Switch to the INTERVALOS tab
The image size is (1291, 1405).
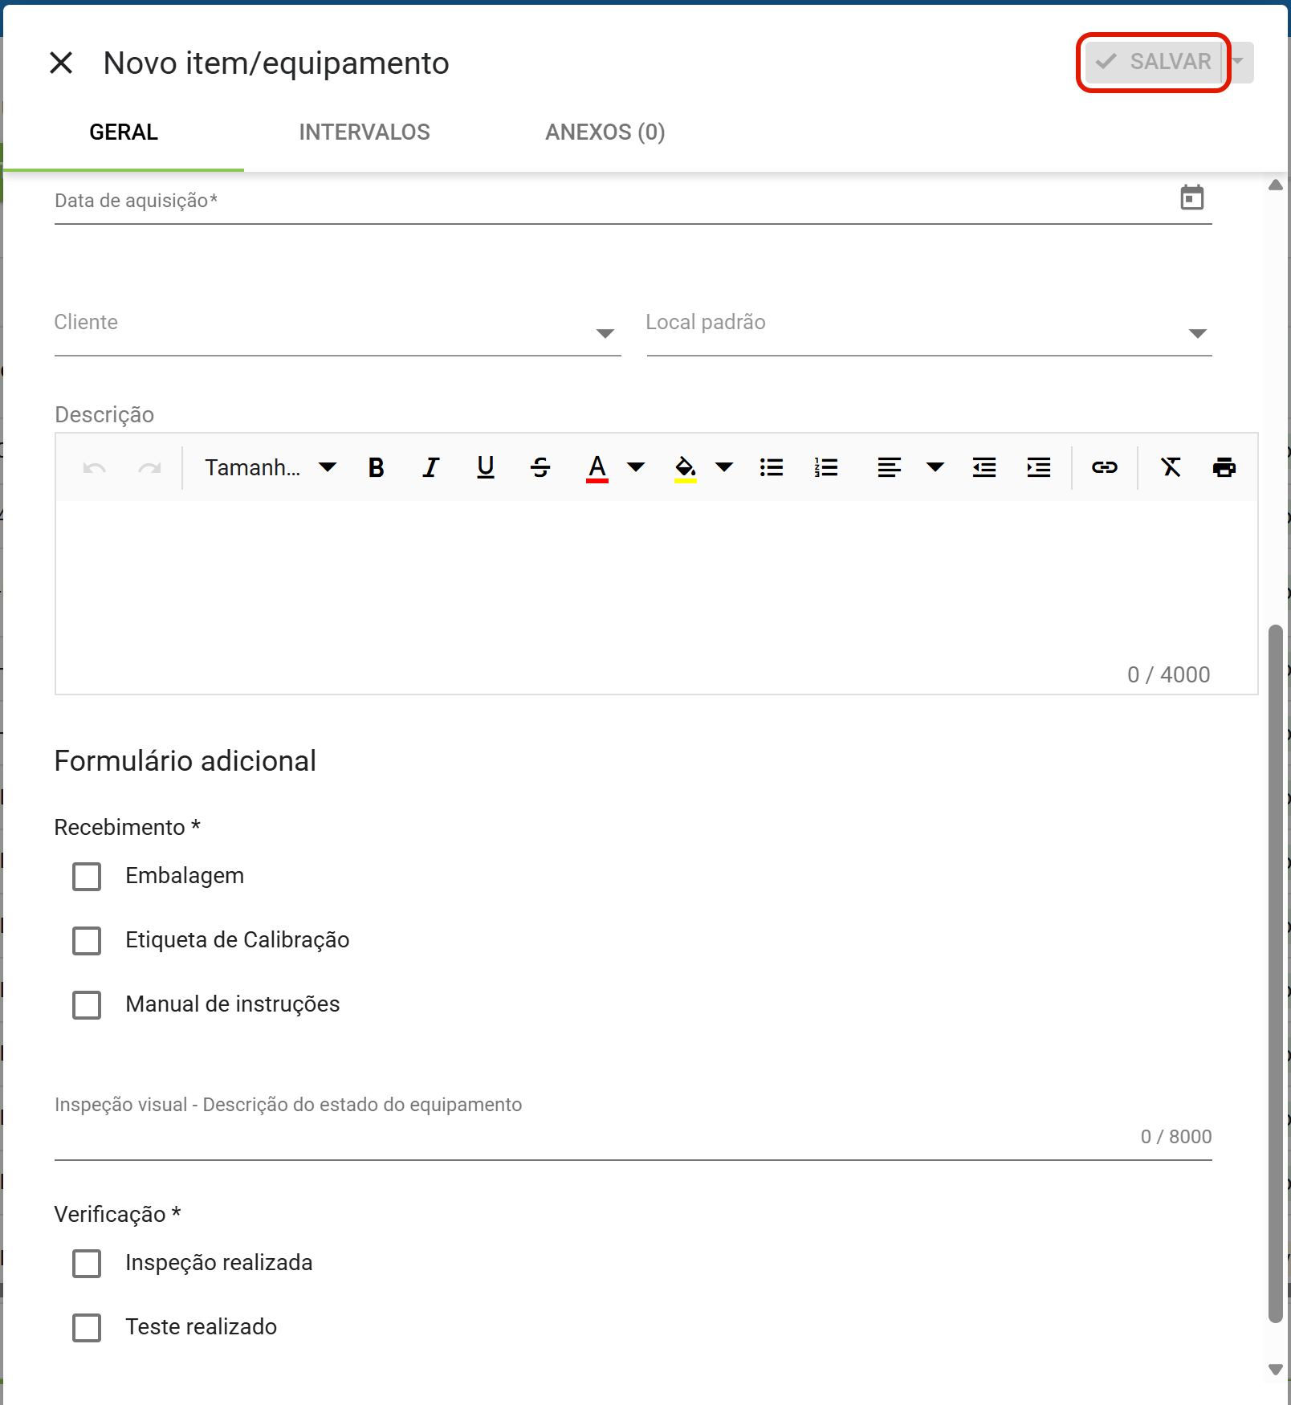(364, 132)
